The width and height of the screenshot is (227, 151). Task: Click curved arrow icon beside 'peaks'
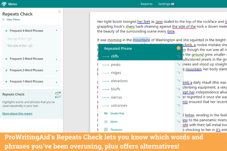click(x=178, y=64)
